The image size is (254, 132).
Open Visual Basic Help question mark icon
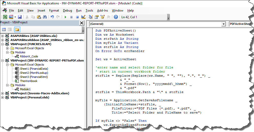pos(116,17)
